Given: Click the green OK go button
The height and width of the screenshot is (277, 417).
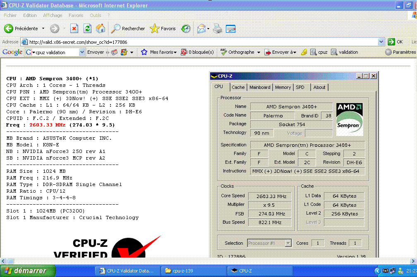Looking at the screenshot, I should (395, 42).
